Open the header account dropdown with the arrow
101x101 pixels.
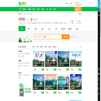(71, 3)
